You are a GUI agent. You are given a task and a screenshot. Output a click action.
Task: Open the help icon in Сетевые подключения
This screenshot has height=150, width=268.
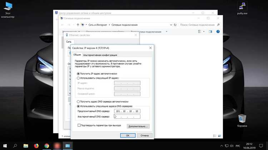click(x=218, y=32)
